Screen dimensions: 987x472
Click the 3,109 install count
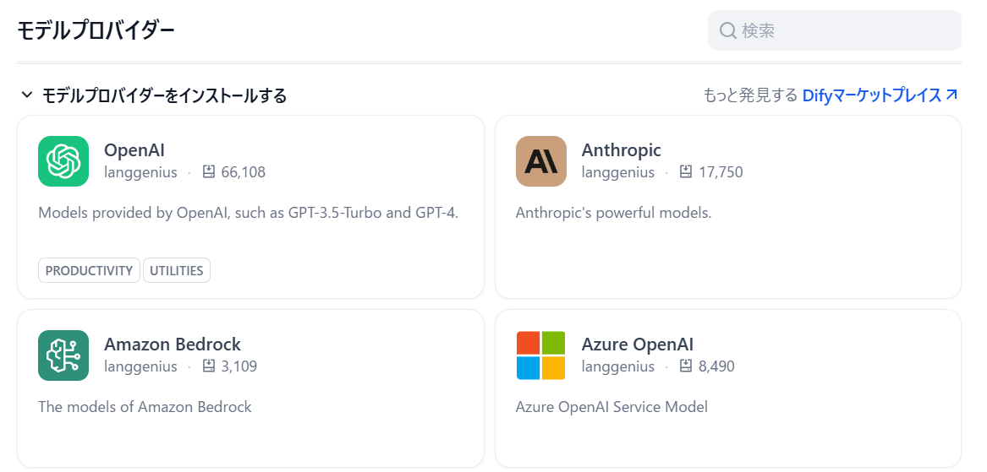239,366
